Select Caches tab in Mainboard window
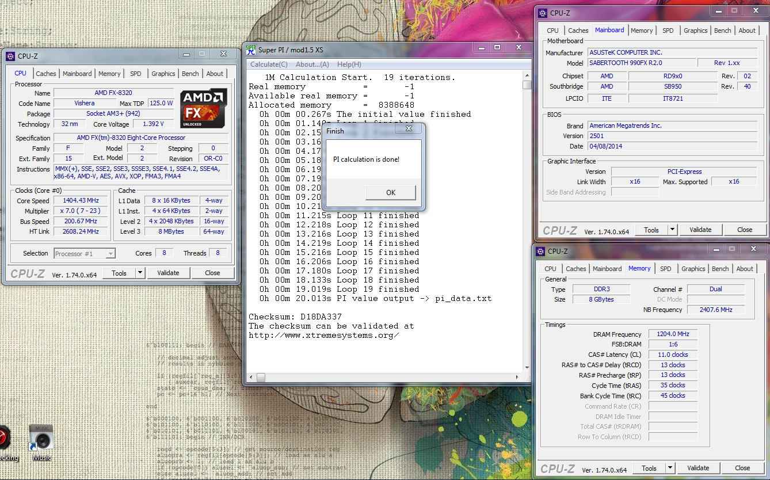770x480 pixels. click(578, 31)
